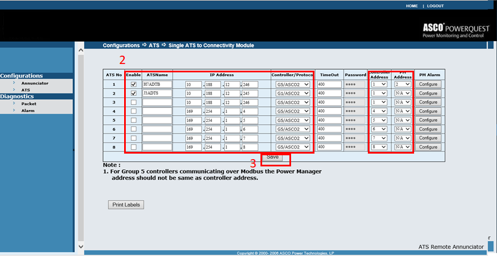497x256 pixels.
Task: Expand Controller/Protocol dropdown for ATS 3
Action: coord(292,102)
